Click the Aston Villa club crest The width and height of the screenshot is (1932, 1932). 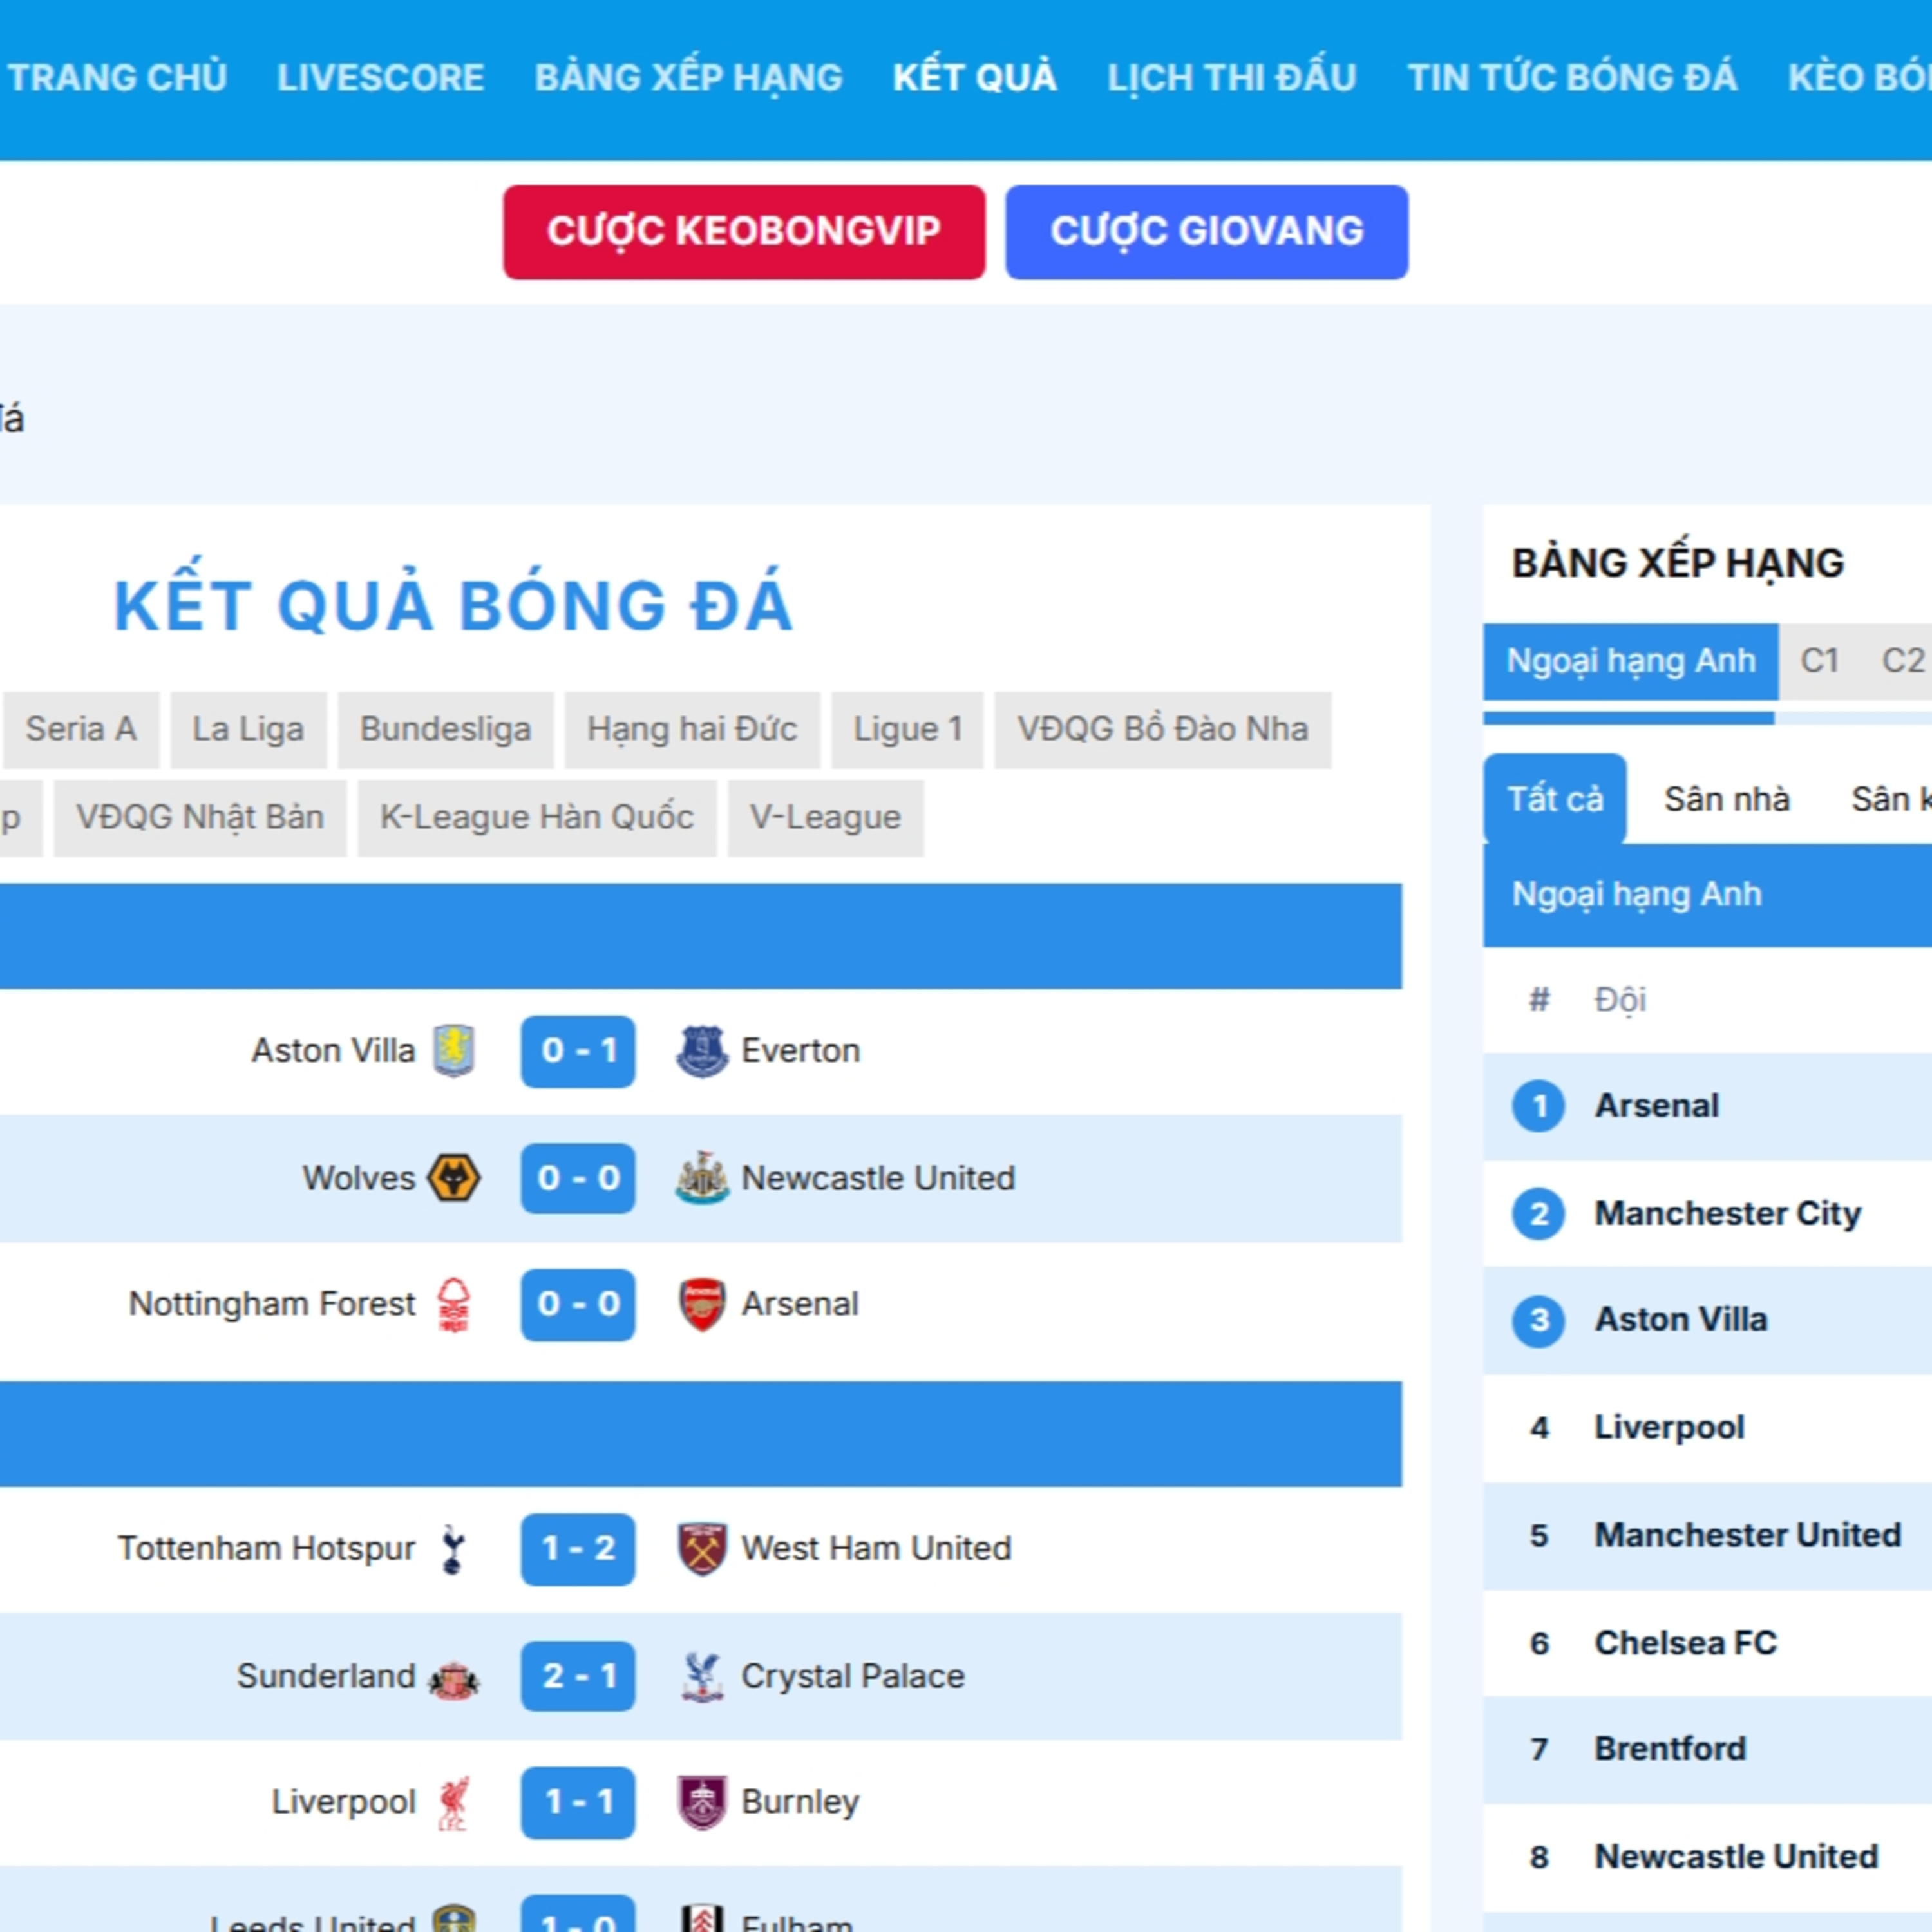coord(454,1051)
